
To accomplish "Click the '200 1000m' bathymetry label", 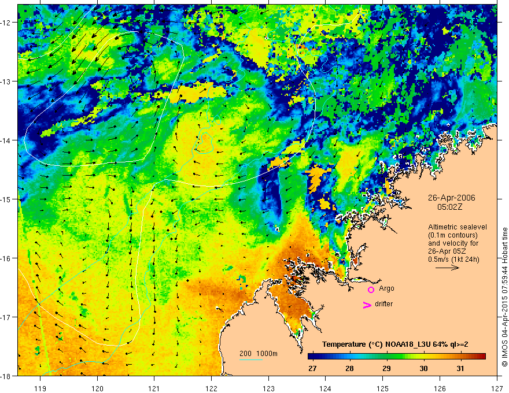I will point(259,354).
